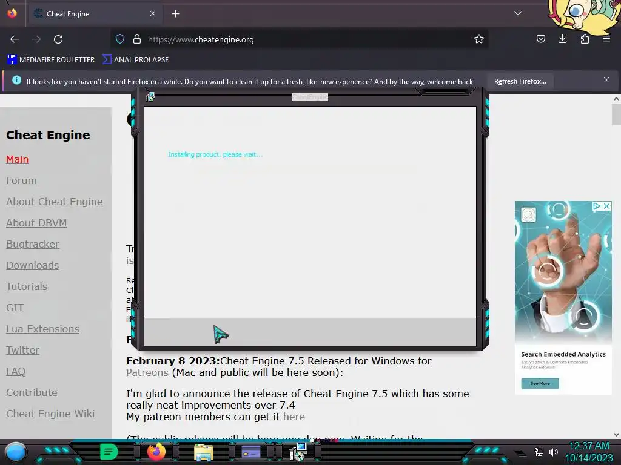Open the green notes app in taskbar
The image size is (621, 465).
pos(109,452)
